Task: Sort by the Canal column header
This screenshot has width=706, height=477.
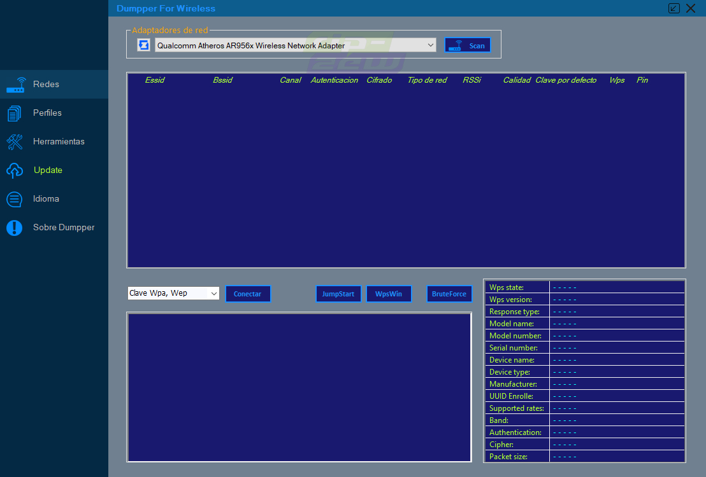Action: click(291, 80)
